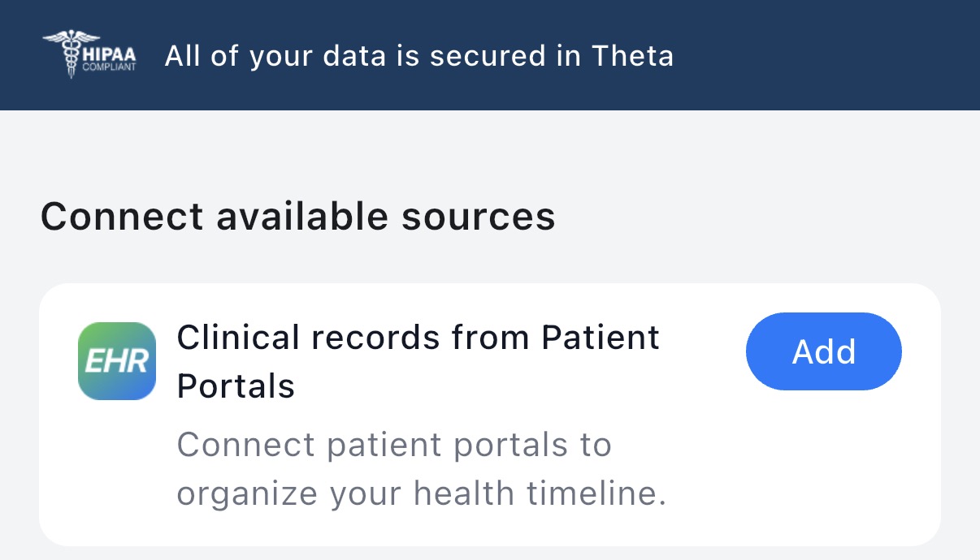Click the Clinical records from Patient Portals title
The image size is (980, 560).
(x=418, y=361)
